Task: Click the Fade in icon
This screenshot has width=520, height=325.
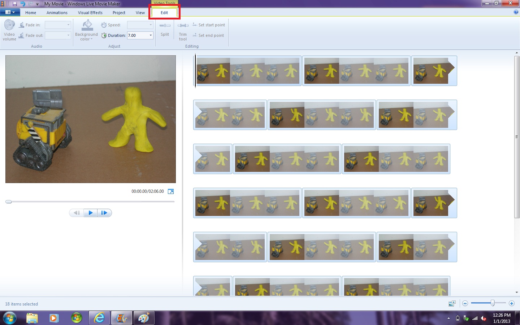Action: (21, 25)
